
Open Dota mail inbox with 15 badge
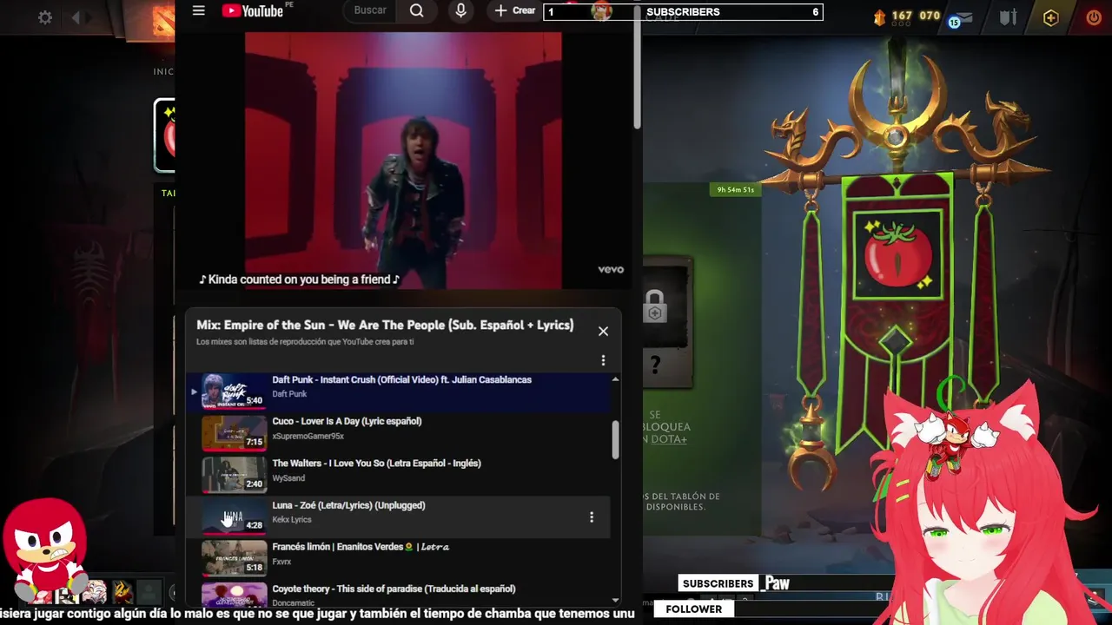point(961,18)
